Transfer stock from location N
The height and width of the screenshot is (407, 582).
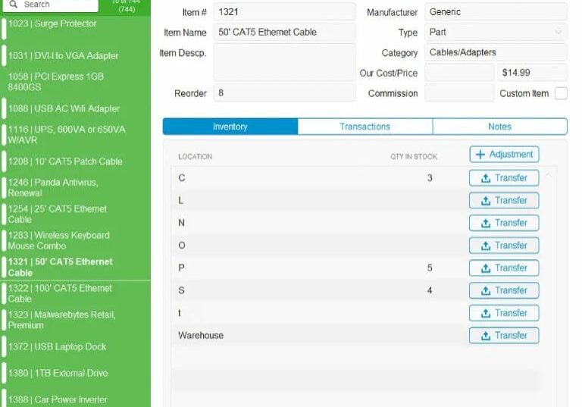coord(504,223)
